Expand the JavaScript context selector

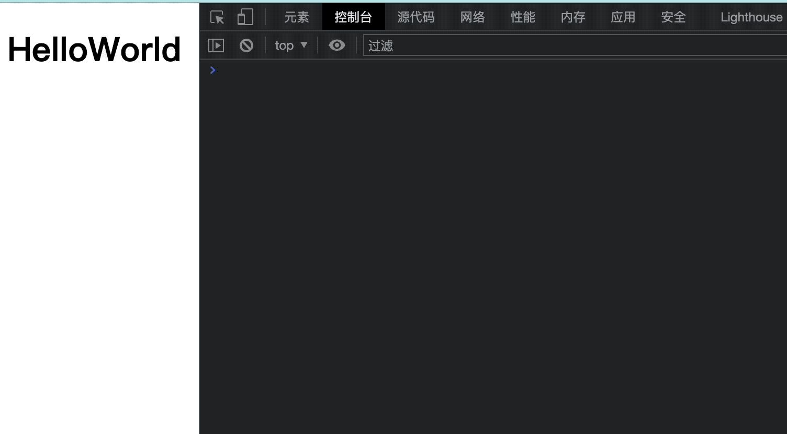291,45
